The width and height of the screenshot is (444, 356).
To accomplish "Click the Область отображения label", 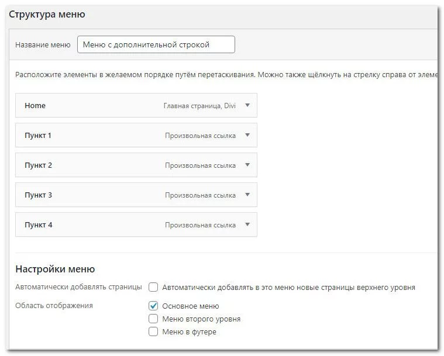I will [x=54, y=306].
